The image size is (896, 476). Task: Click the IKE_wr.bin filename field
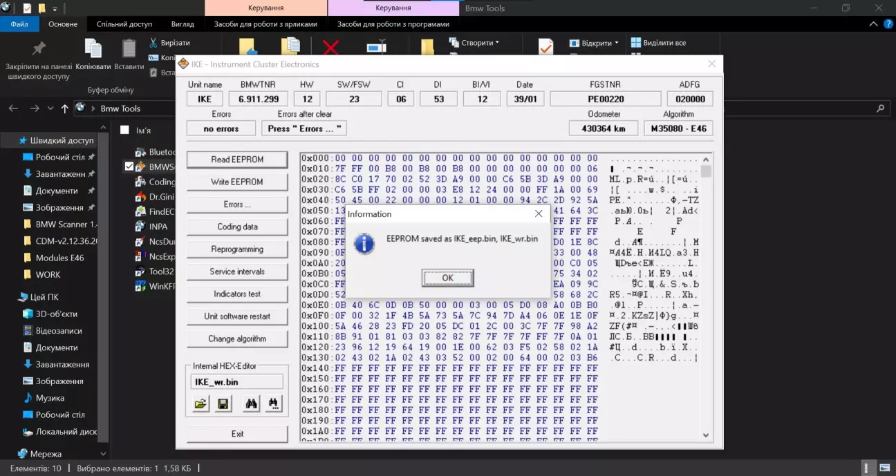click(x=237, y=381)
